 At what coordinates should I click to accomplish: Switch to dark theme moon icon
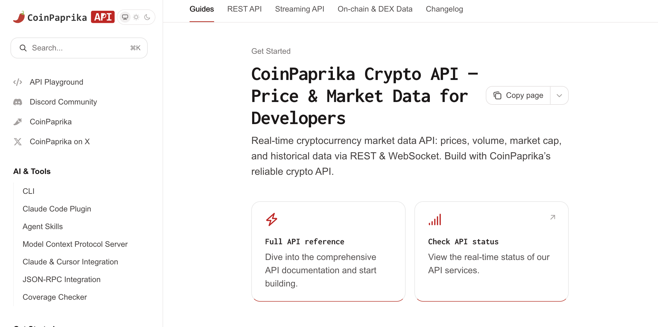(x=147, y=17)
